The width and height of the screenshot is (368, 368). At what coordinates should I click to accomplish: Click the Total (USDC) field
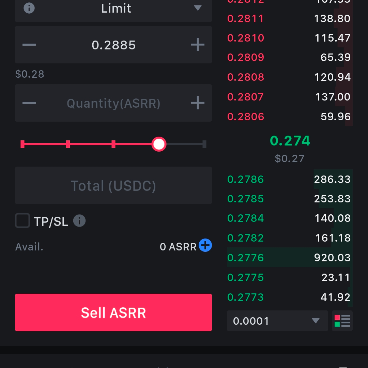(113, 186)
